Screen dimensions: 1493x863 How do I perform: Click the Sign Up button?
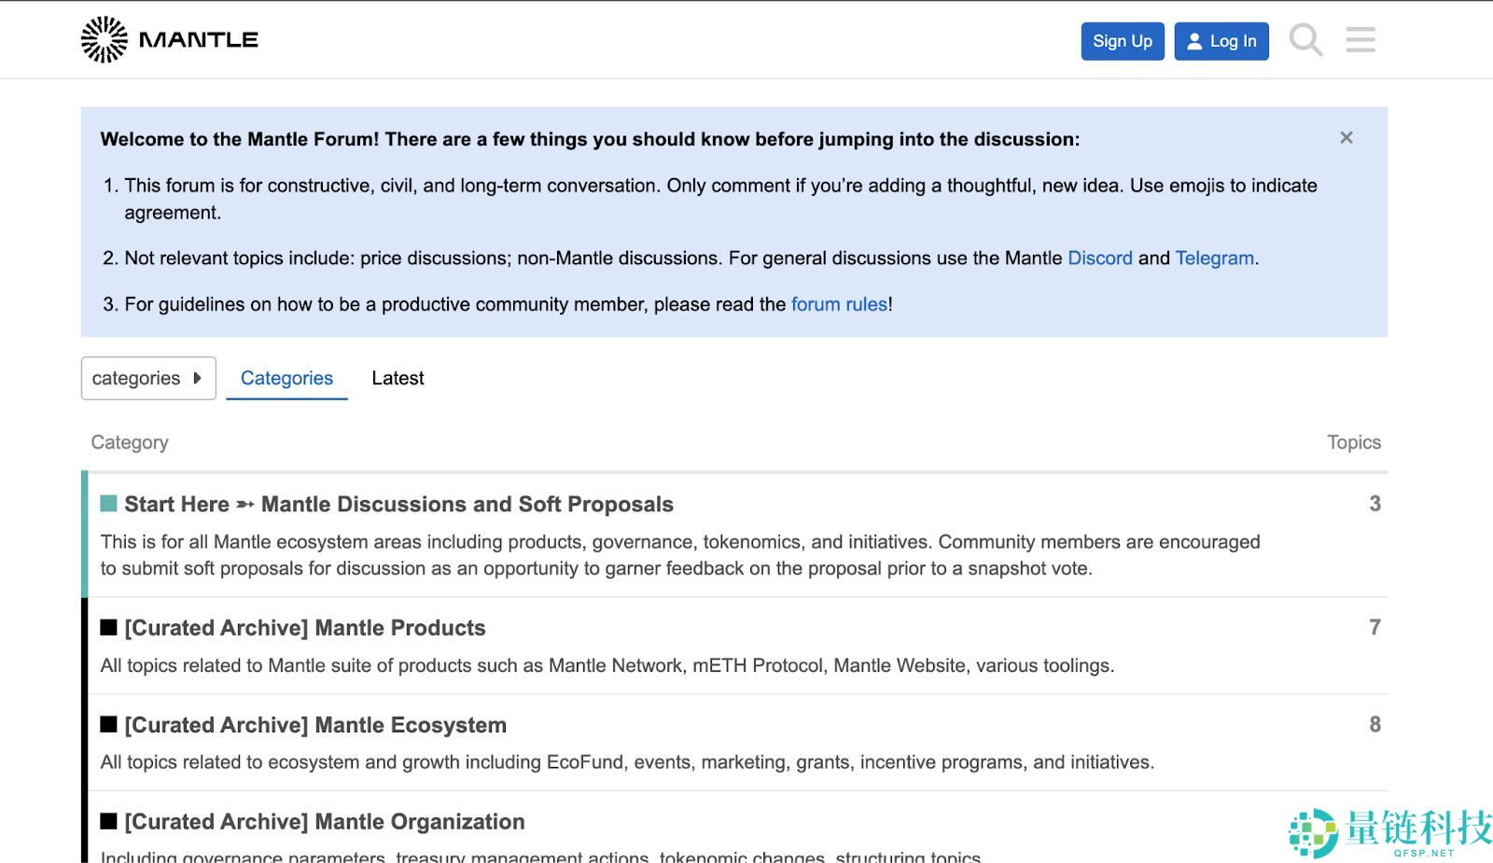[x=1122, y=41]
